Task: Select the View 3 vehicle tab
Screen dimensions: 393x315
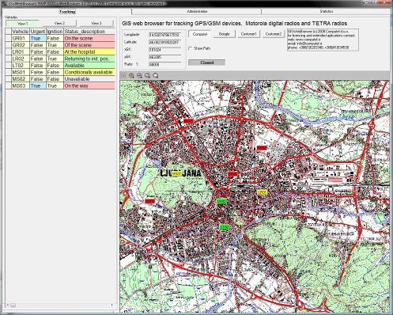Action: click(x=96, y=24)
